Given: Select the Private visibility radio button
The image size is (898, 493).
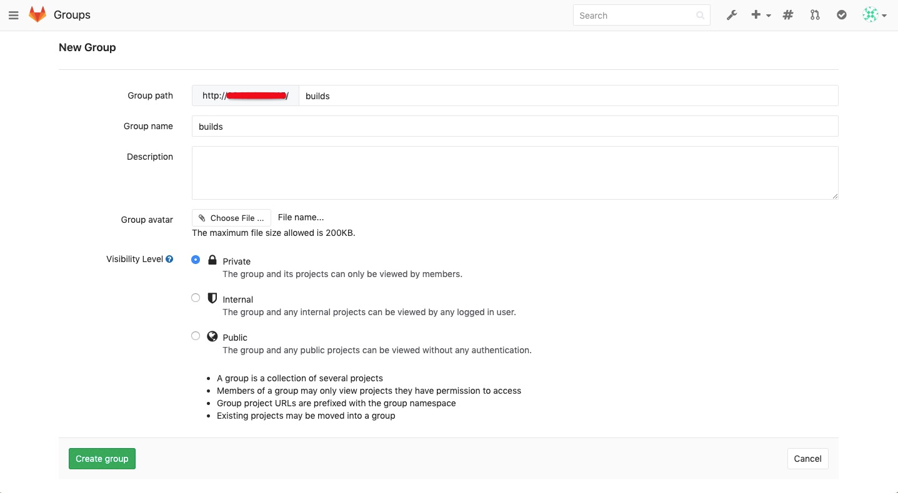Looking at the screenshot, I should (x=196, y=260).
